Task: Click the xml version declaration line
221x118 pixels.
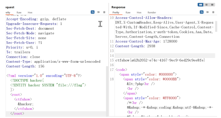Action: [44, 76]
